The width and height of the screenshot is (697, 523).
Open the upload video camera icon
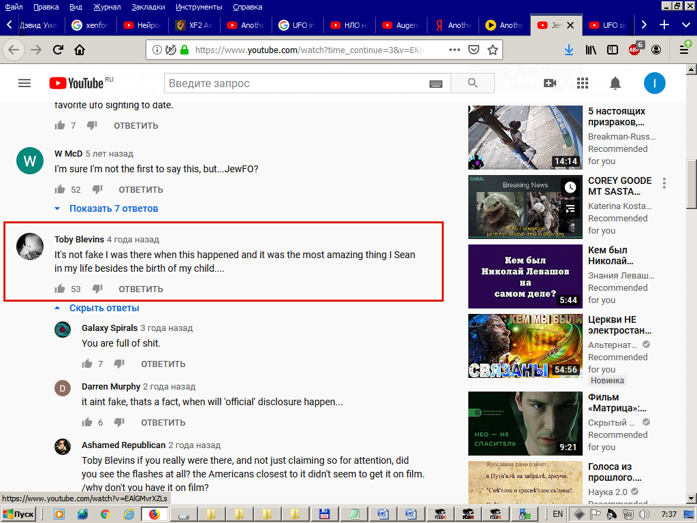click(550, 83)
